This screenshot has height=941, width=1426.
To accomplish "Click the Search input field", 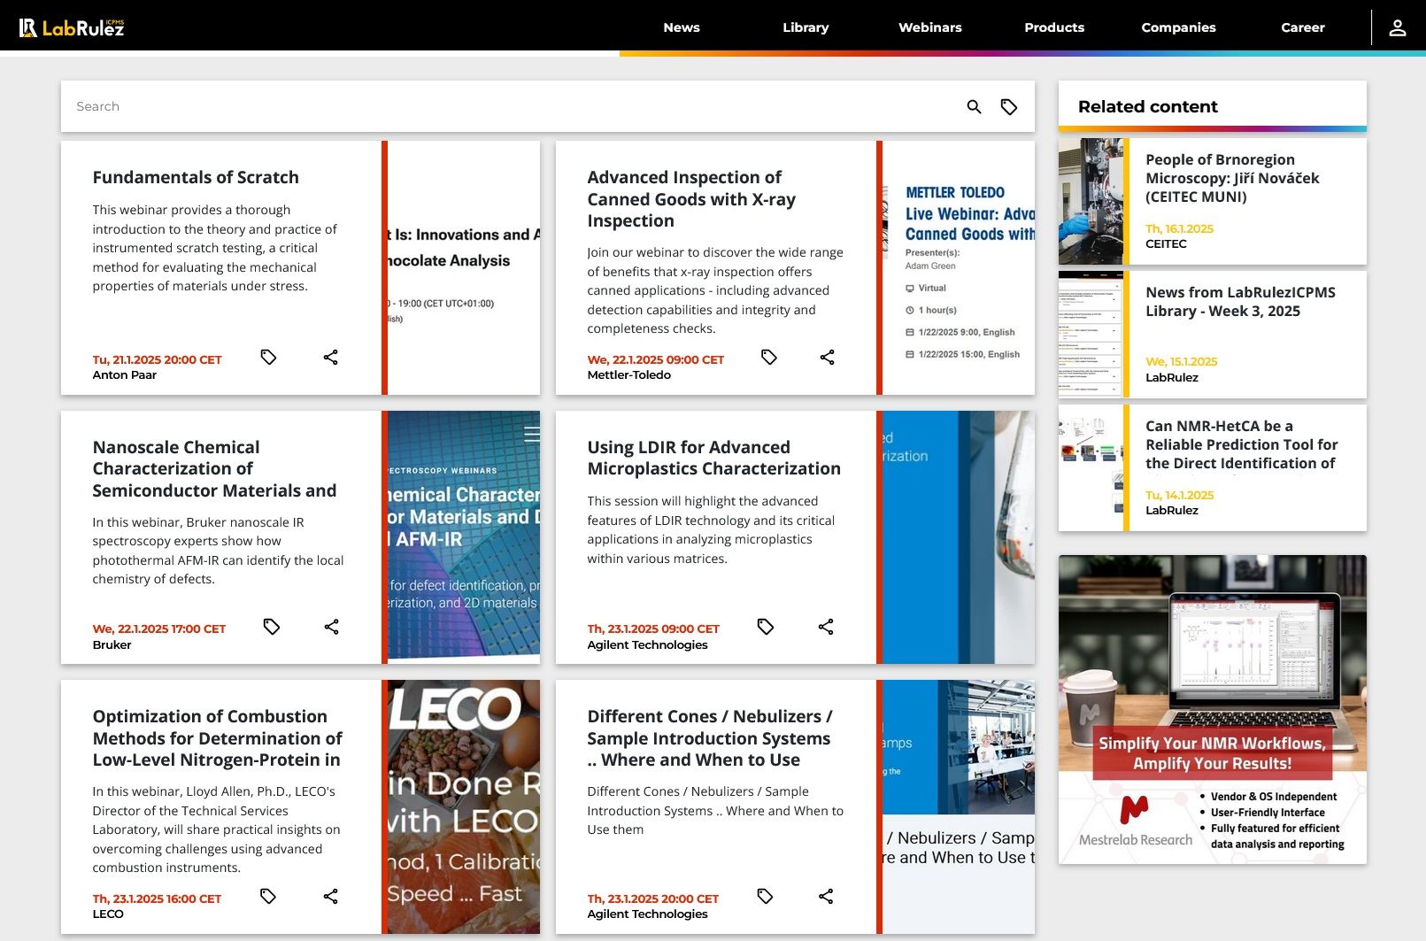I will coord(513,106).
